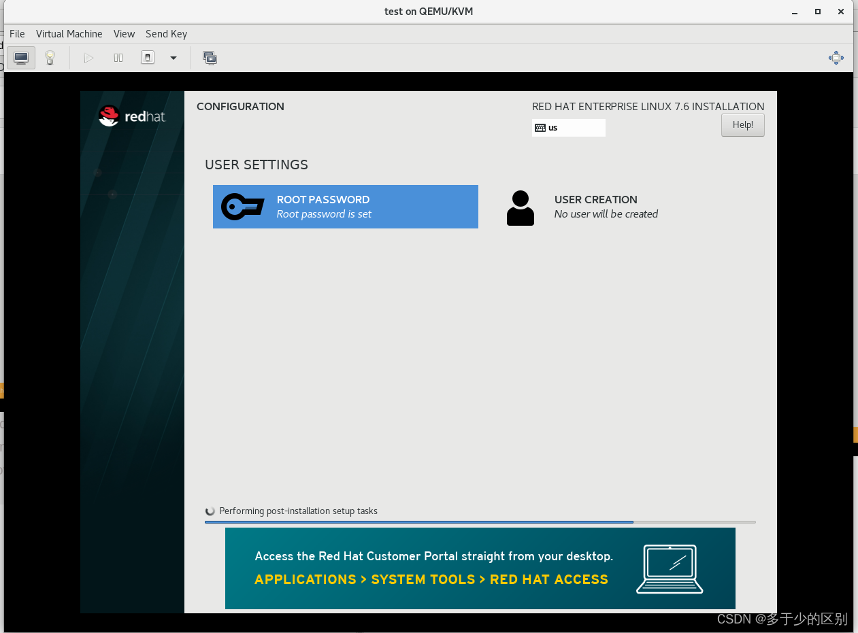Click the user creation person icon
The height and width of the screenshot is (633, 858).
[521, 208]
